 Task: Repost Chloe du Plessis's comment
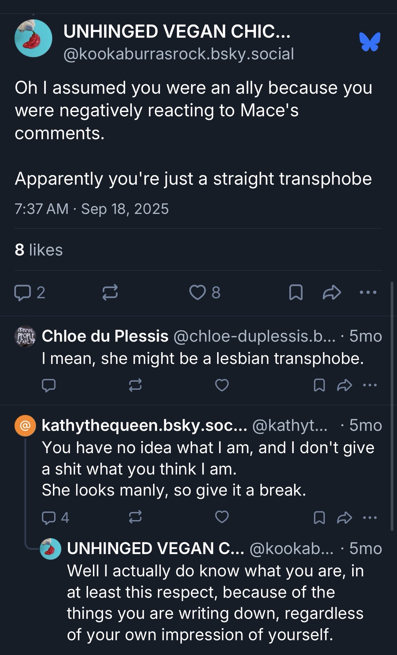[135, 385]
